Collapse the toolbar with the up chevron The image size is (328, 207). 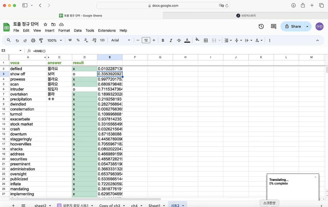pyautogui.click(x=317, y=40)
